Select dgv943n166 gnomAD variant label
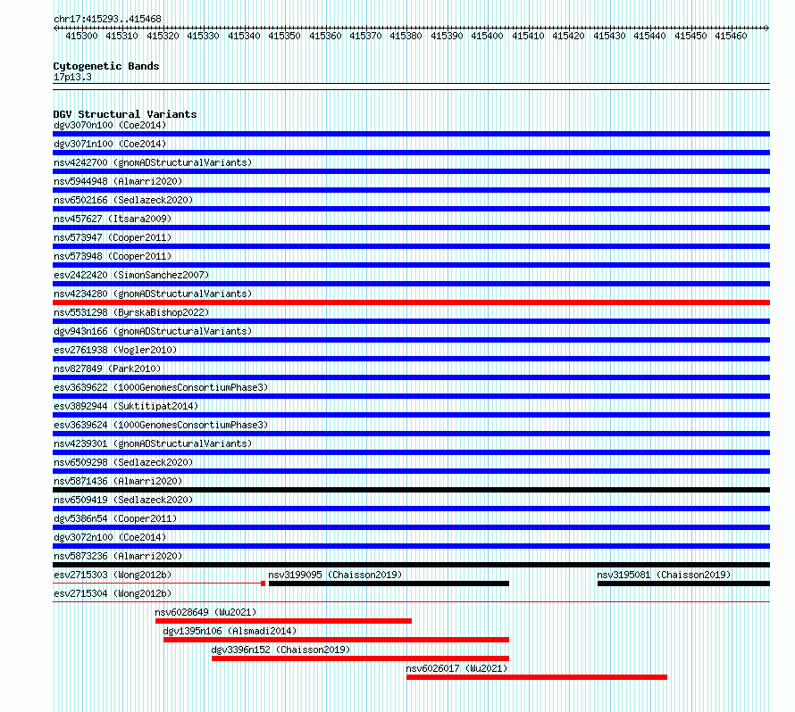Screen dimensions: 795x712 pos(153,331)
